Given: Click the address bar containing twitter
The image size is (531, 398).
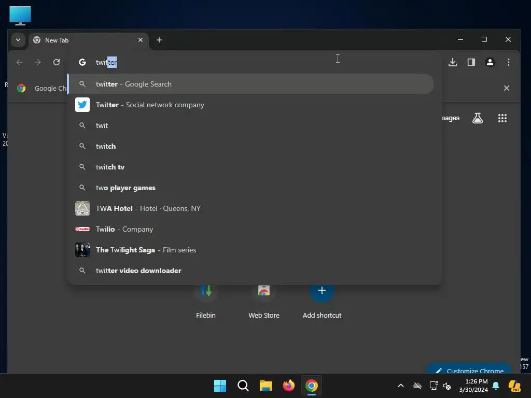Looking at the screenshot, I should [x=254, y=62].
